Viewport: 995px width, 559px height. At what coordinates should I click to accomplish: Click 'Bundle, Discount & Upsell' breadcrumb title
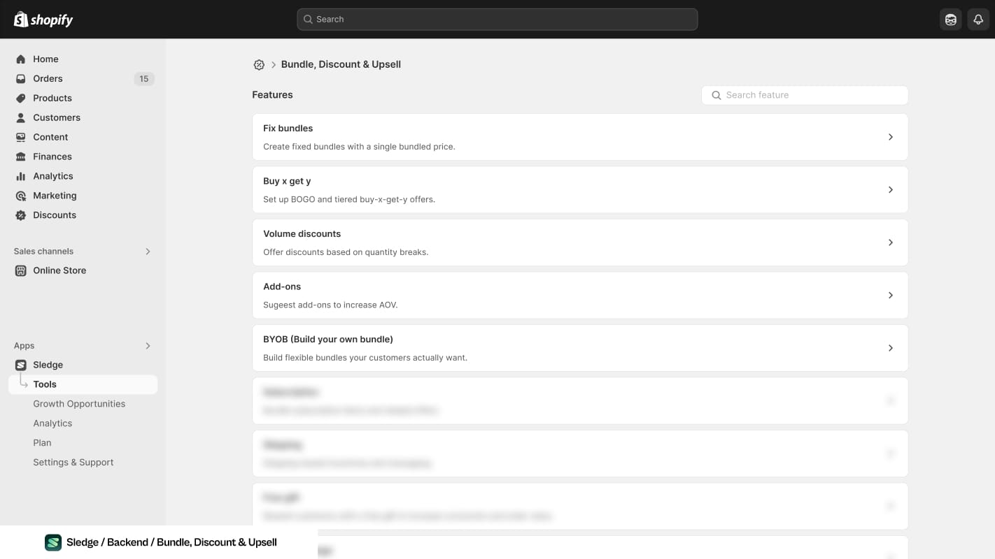(341, 64)
